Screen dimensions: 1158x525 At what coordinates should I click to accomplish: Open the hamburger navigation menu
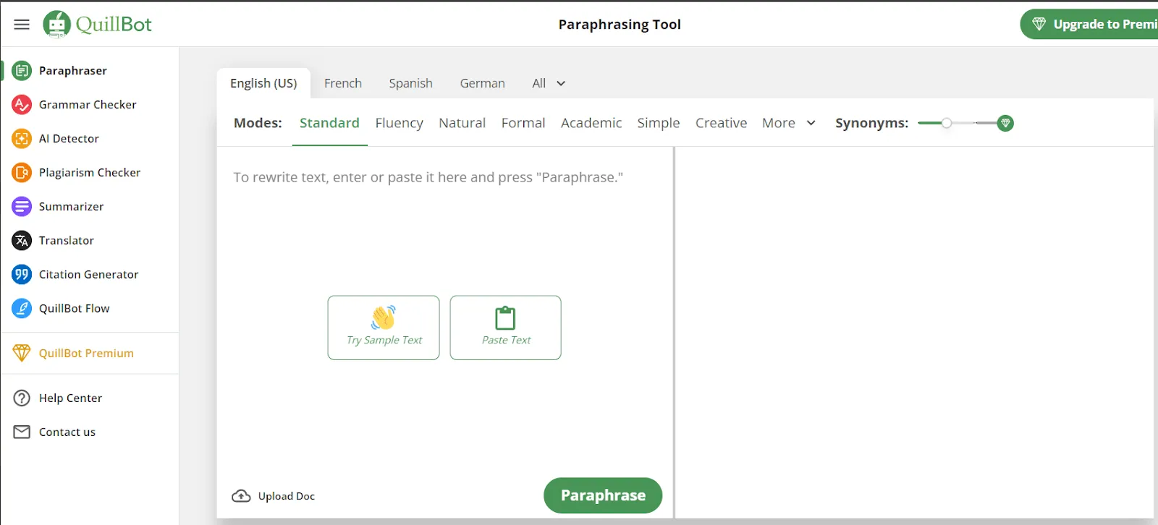(x=22, y=25)
